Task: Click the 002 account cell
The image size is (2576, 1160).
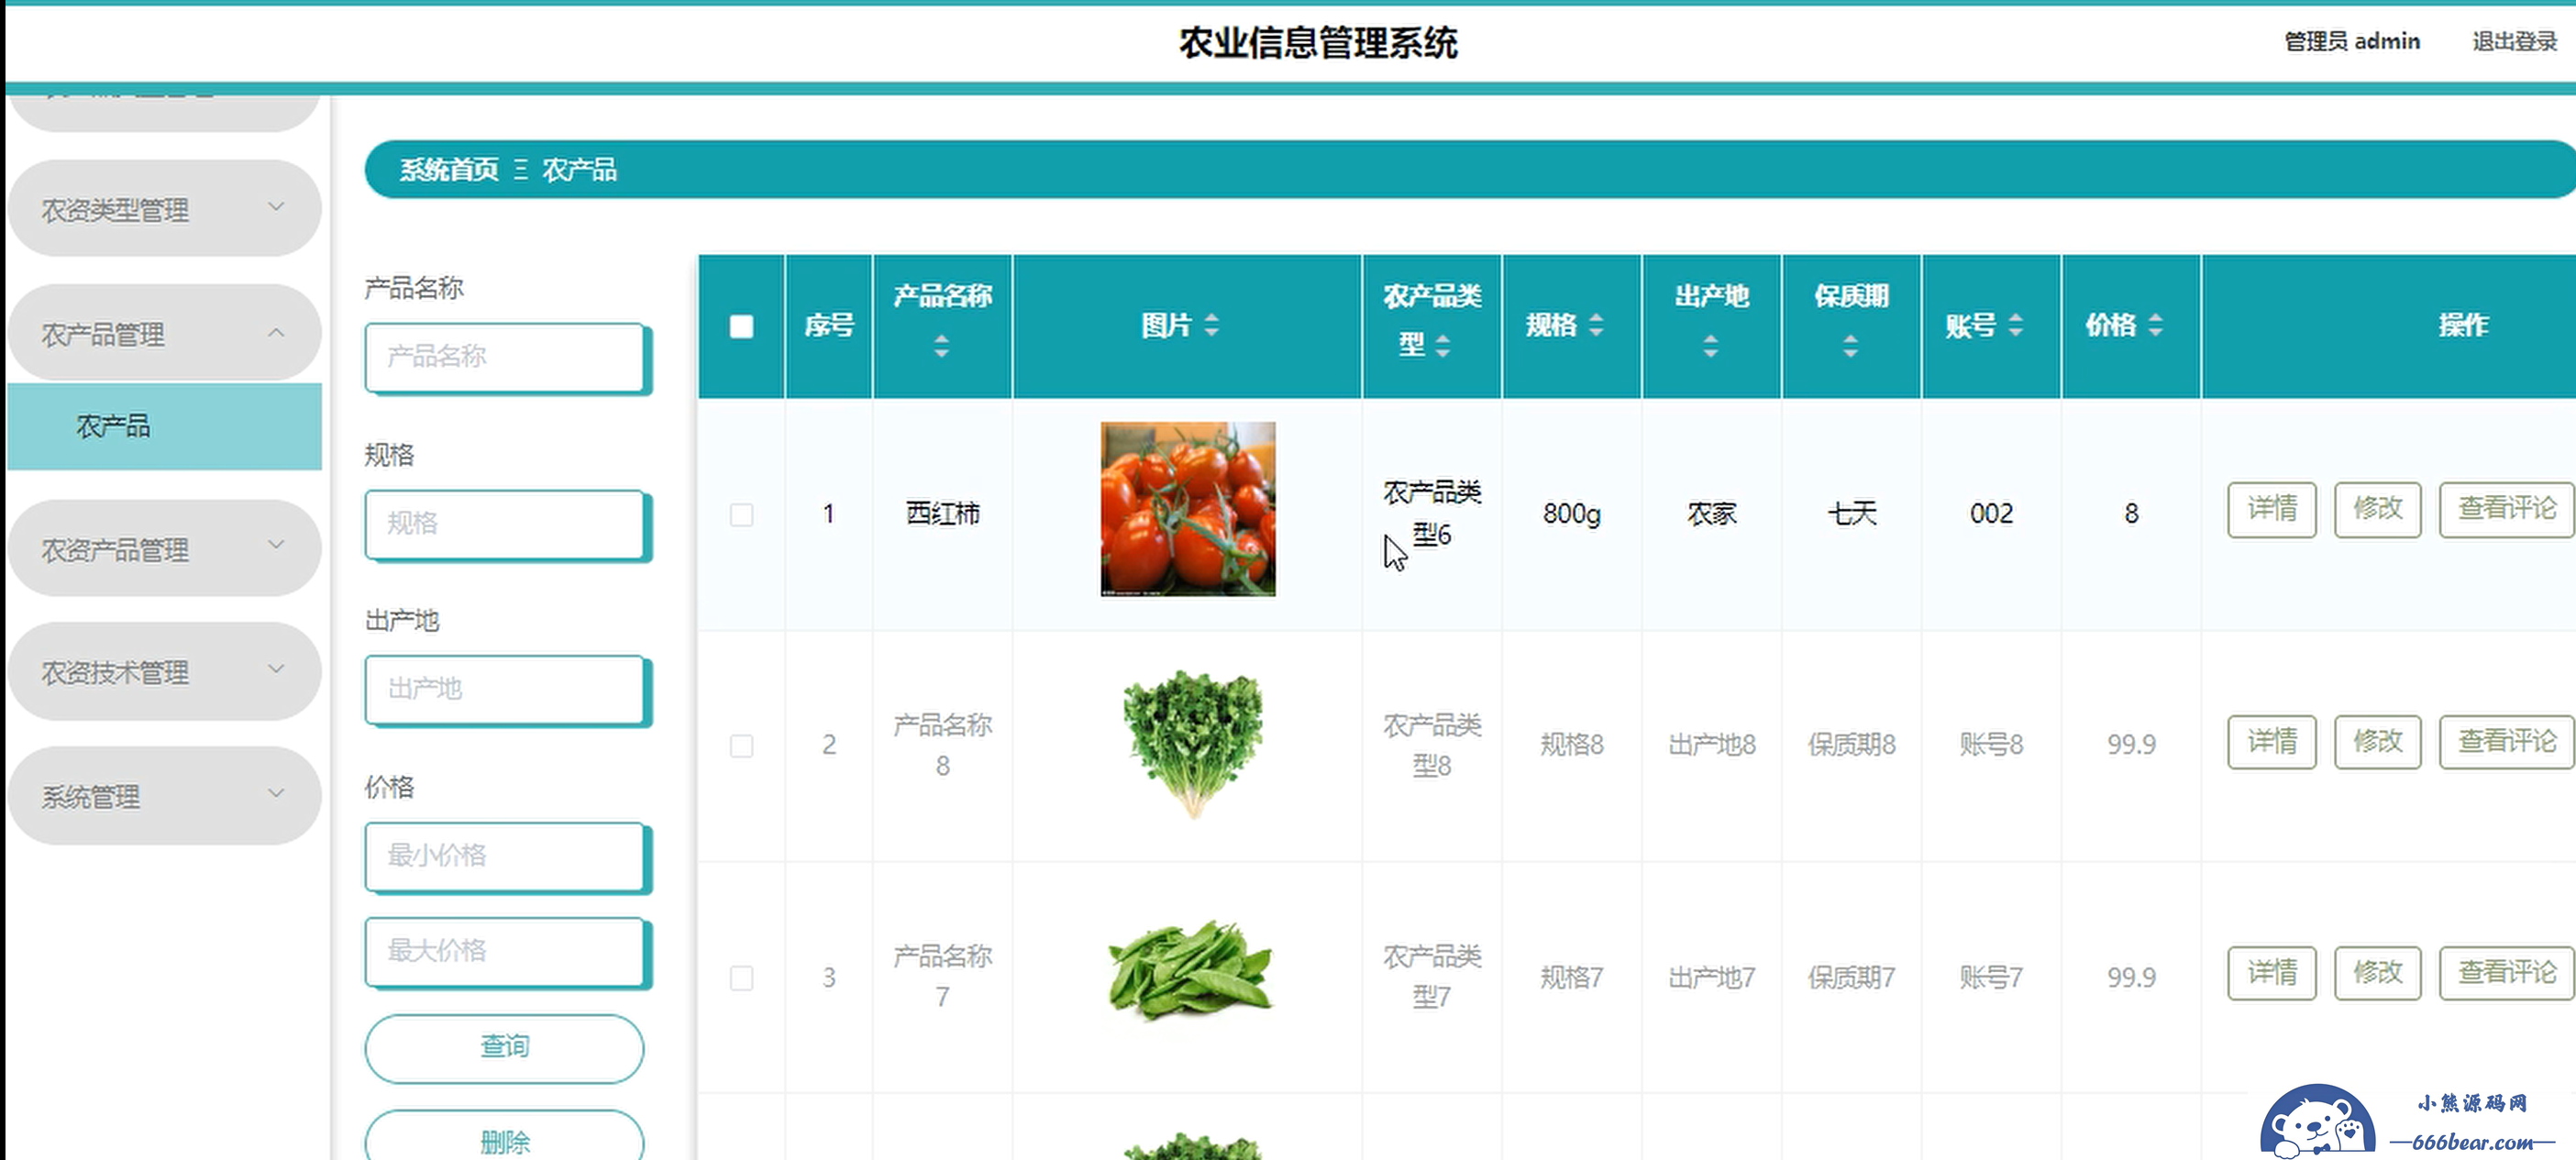Action: pos(1991,514)
